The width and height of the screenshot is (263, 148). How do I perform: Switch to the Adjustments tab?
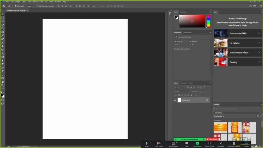click(x=187, y=32)
